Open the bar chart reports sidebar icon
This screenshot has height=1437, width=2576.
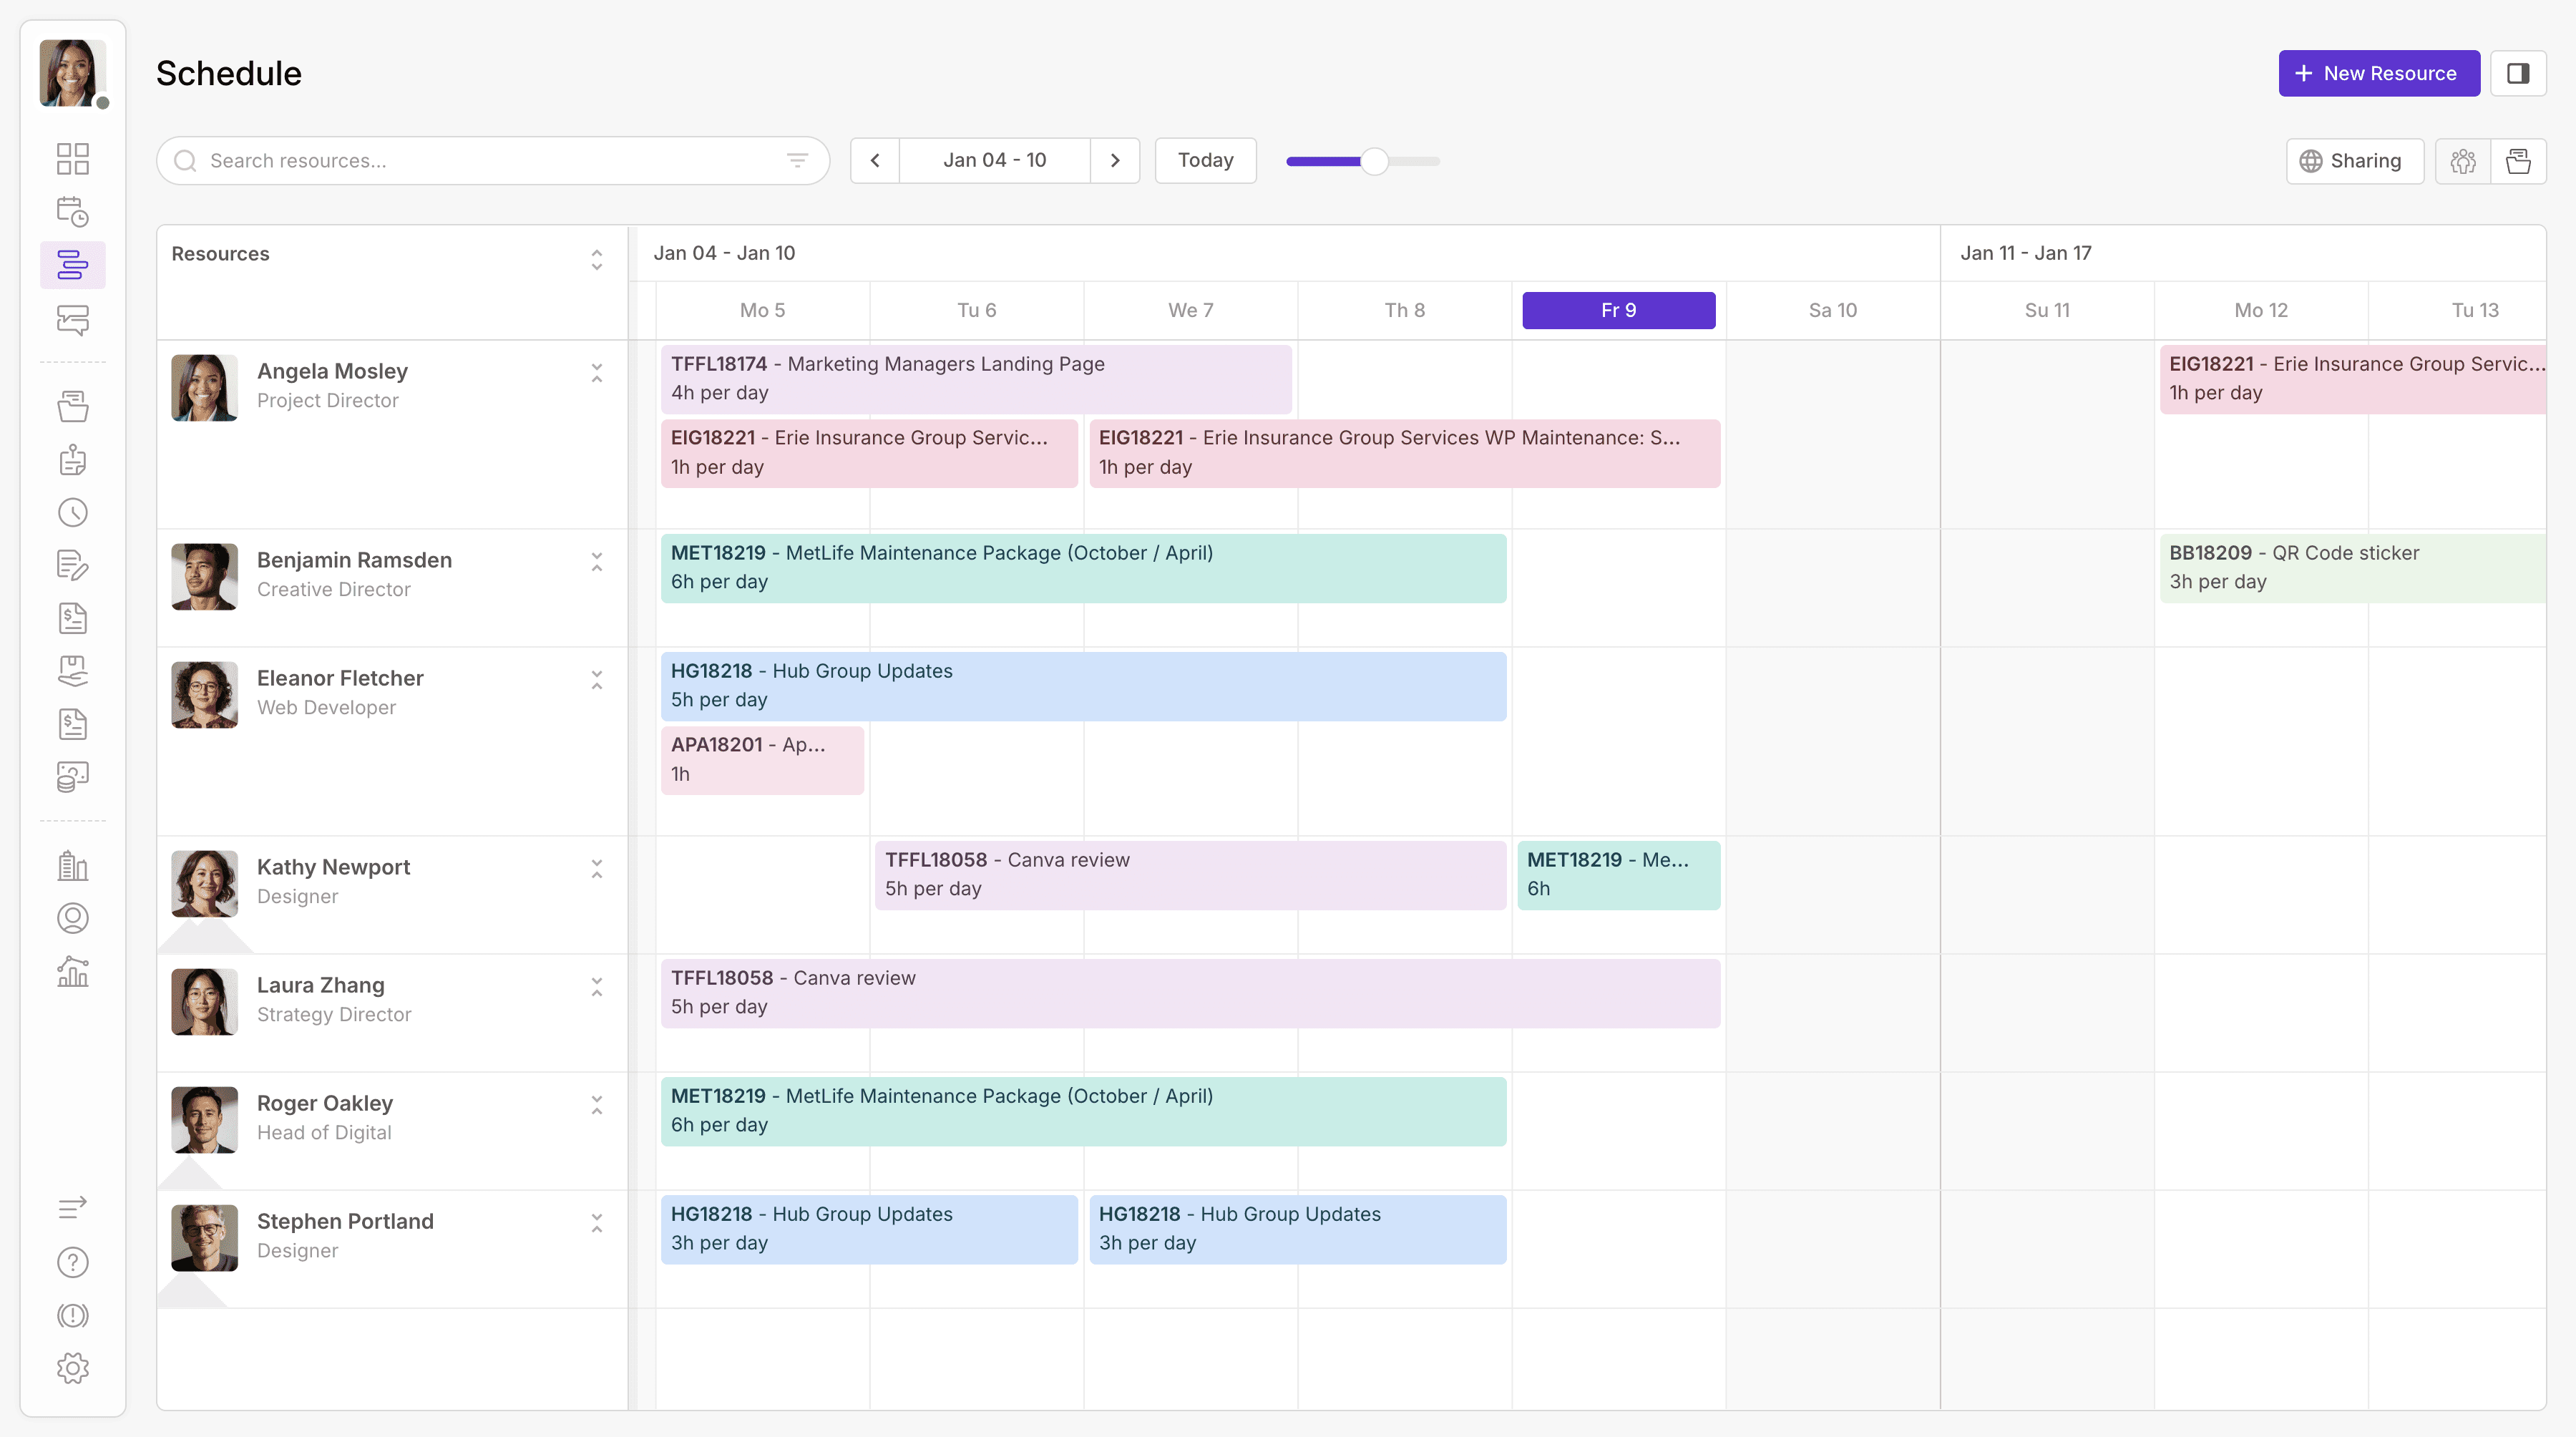(72, 971)
